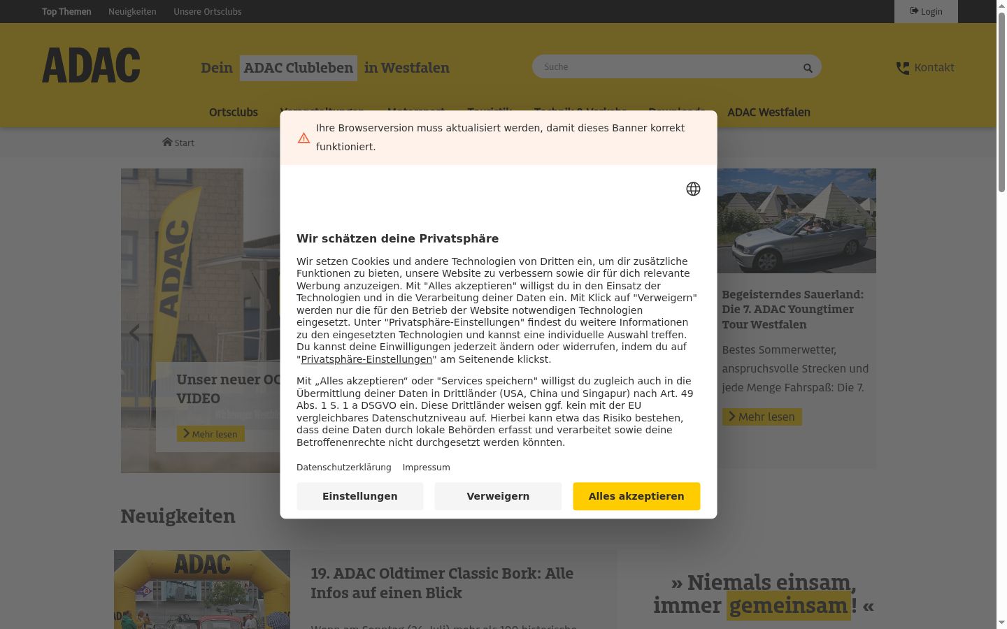Click Alles akzeptieren button
This screenshot has width=1007, height=629.
click(x=636, y=496)
